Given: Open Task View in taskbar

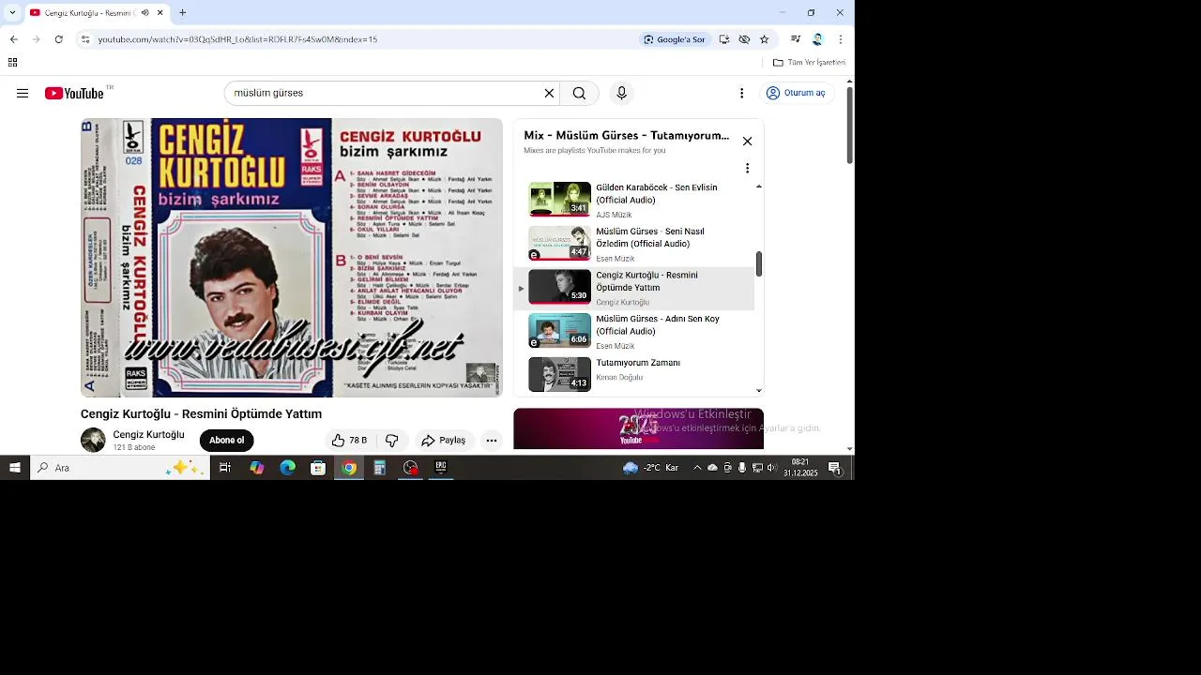Looking at the screenshot, I should coord(225,468).
